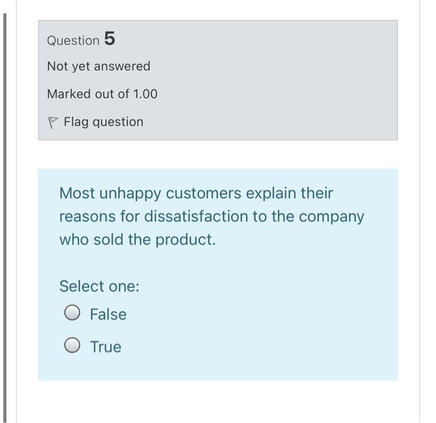The width and height of the screenshot is (436, 423).
Task: Select the True radio button
Action: tap(72, 346)
